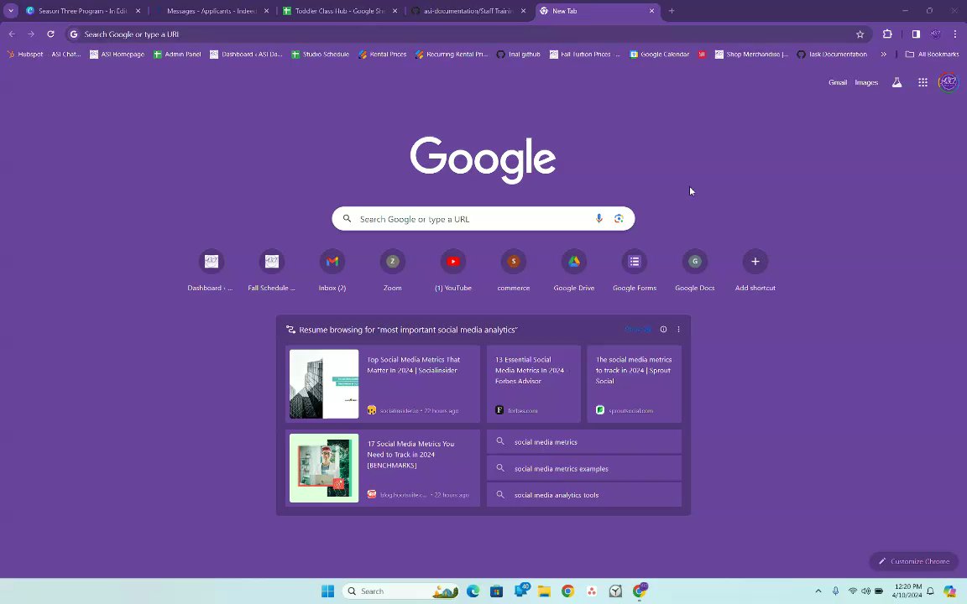Switch to Toddler Class Hub Google Sheets tab

coord(340,10)
